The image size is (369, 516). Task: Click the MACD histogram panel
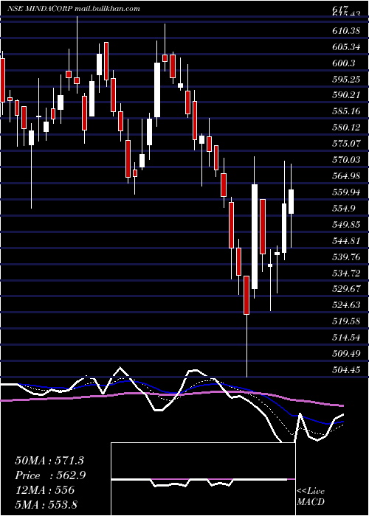(x=203, y=479)
